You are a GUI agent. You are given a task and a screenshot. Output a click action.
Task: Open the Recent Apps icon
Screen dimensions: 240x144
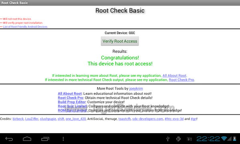coord(45,139)
